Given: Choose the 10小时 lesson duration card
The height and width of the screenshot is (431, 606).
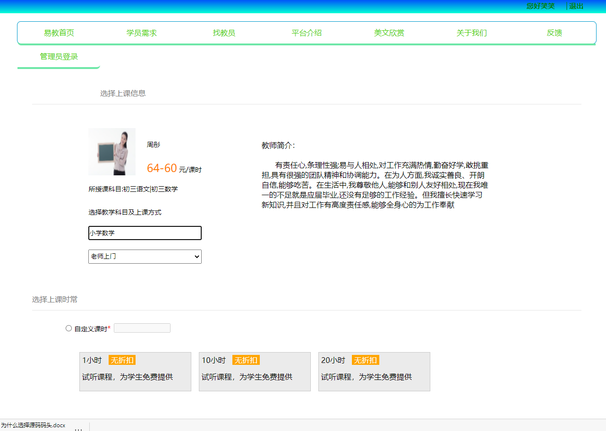Looking at the screenshot, I should (255, 371).
